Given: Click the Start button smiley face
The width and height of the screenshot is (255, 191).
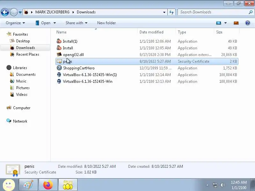Looking at the screenshot, I should pos(9,185).
